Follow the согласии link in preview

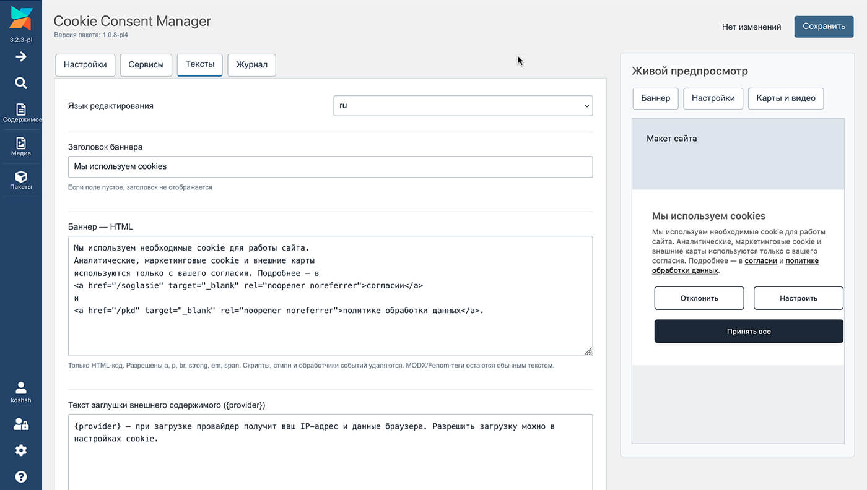[x=760, y=261]
